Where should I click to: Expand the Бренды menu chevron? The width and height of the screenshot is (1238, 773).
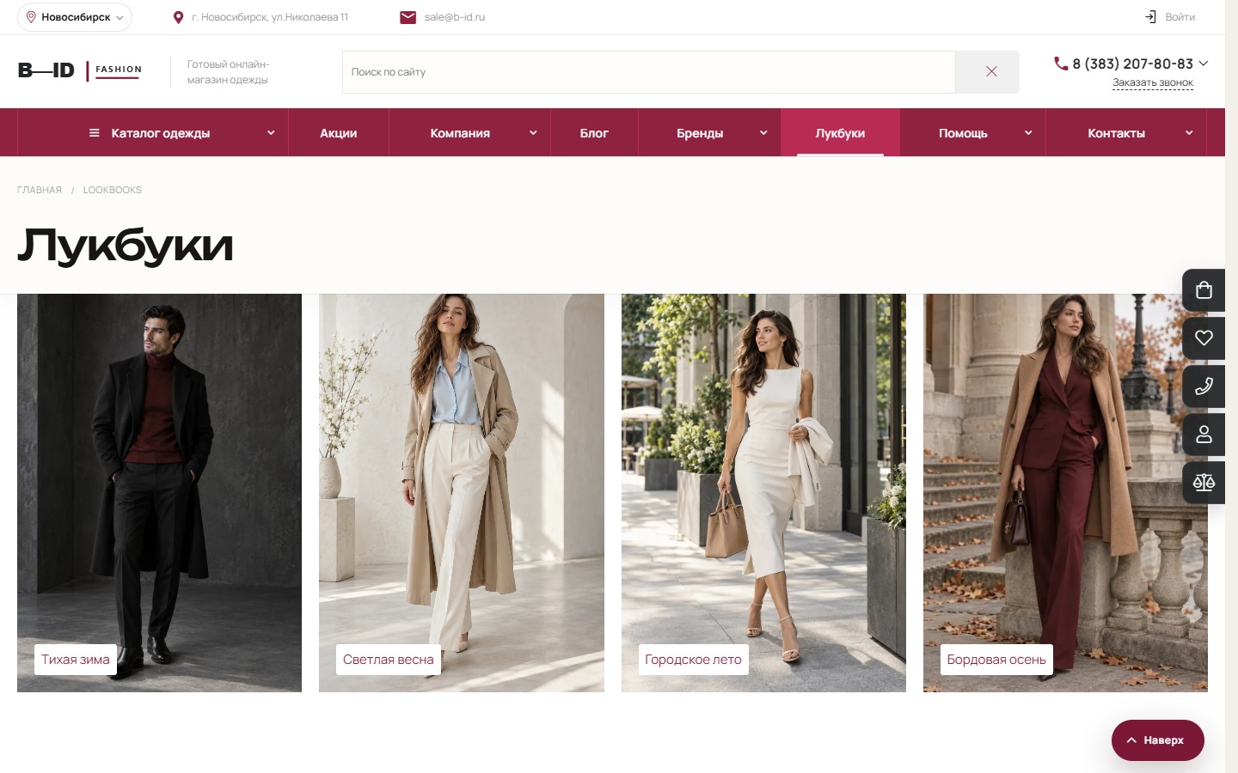763,133
